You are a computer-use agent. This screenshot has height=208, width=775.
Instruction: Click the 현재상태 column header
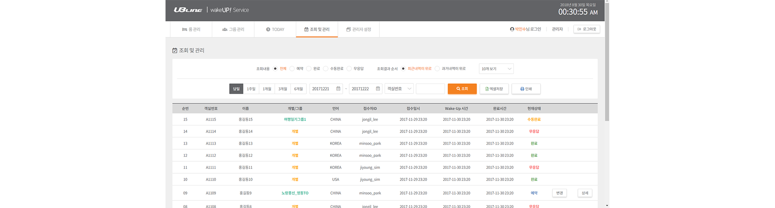pyautogui.click(x=534, y=108)
